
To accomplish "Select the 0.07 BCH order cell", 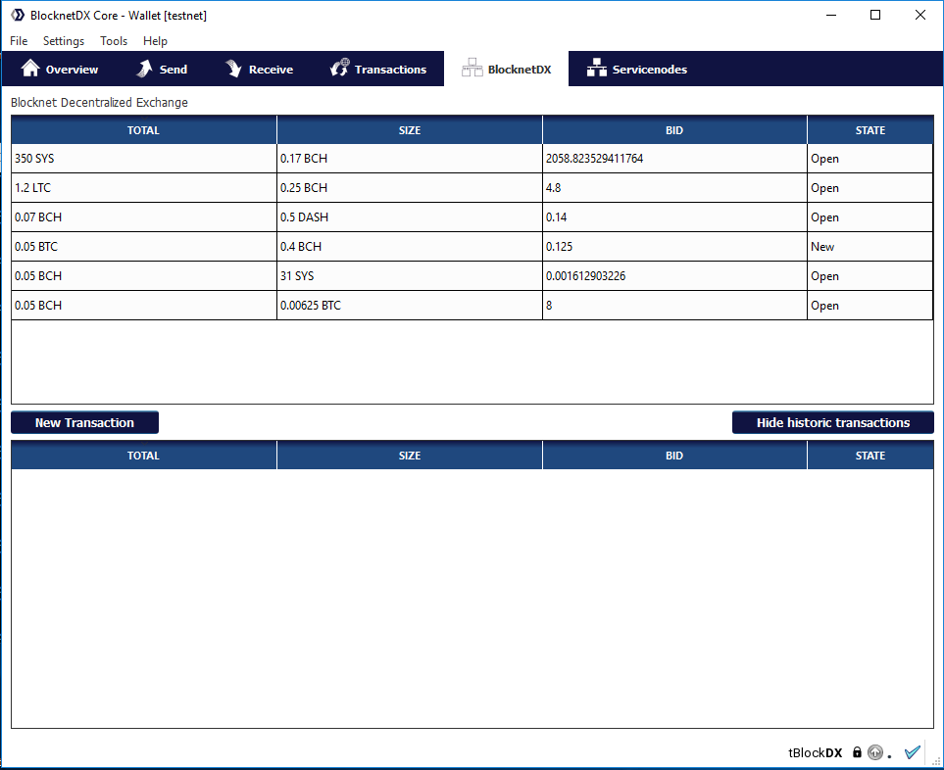I will (144, 217).
